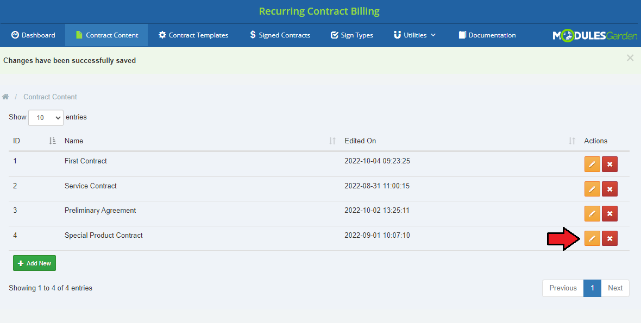
Task: Go to Signed Contracts tab
Action: click(280, 35)
